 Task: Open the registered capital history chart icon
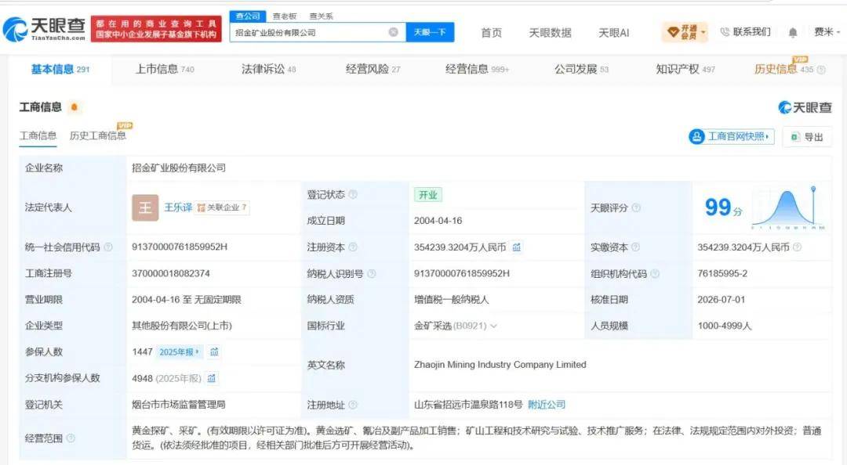pos(516,247)
